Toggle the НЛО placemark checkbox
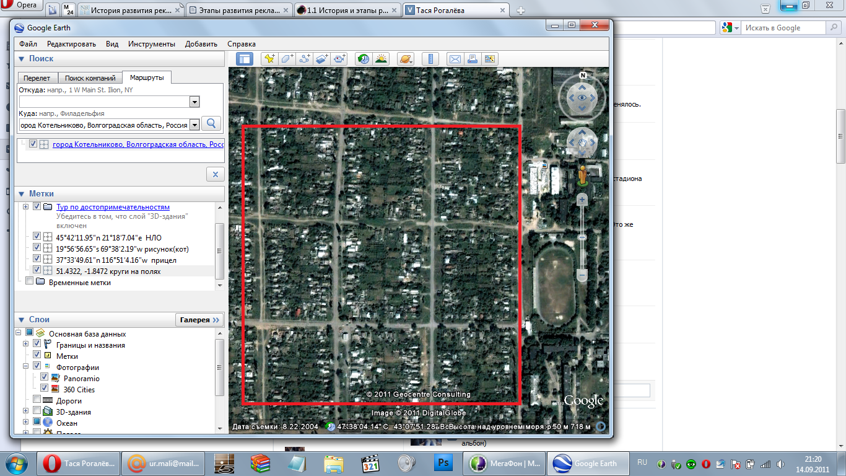 pos(37,237)
